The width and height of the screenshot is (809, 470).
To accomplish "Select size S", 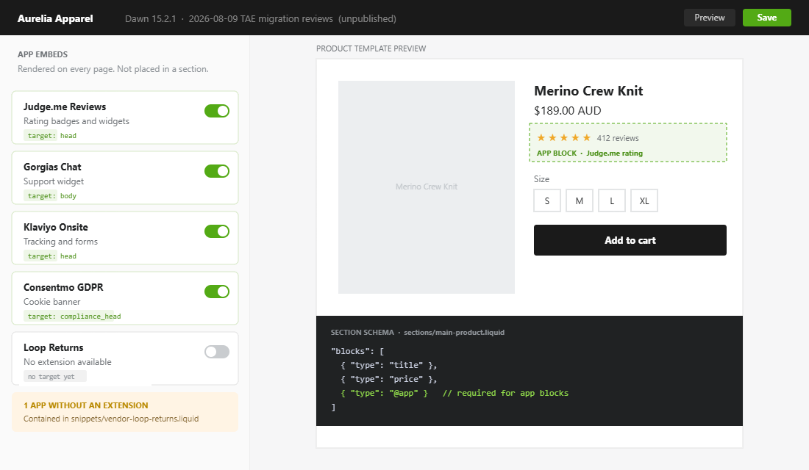I will (547, 200).
